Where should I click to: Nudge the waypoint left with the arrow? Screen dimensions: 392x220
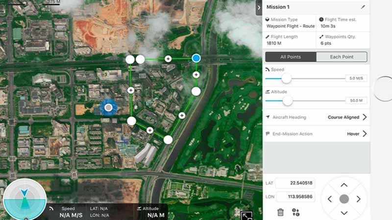tap(330, 199)
